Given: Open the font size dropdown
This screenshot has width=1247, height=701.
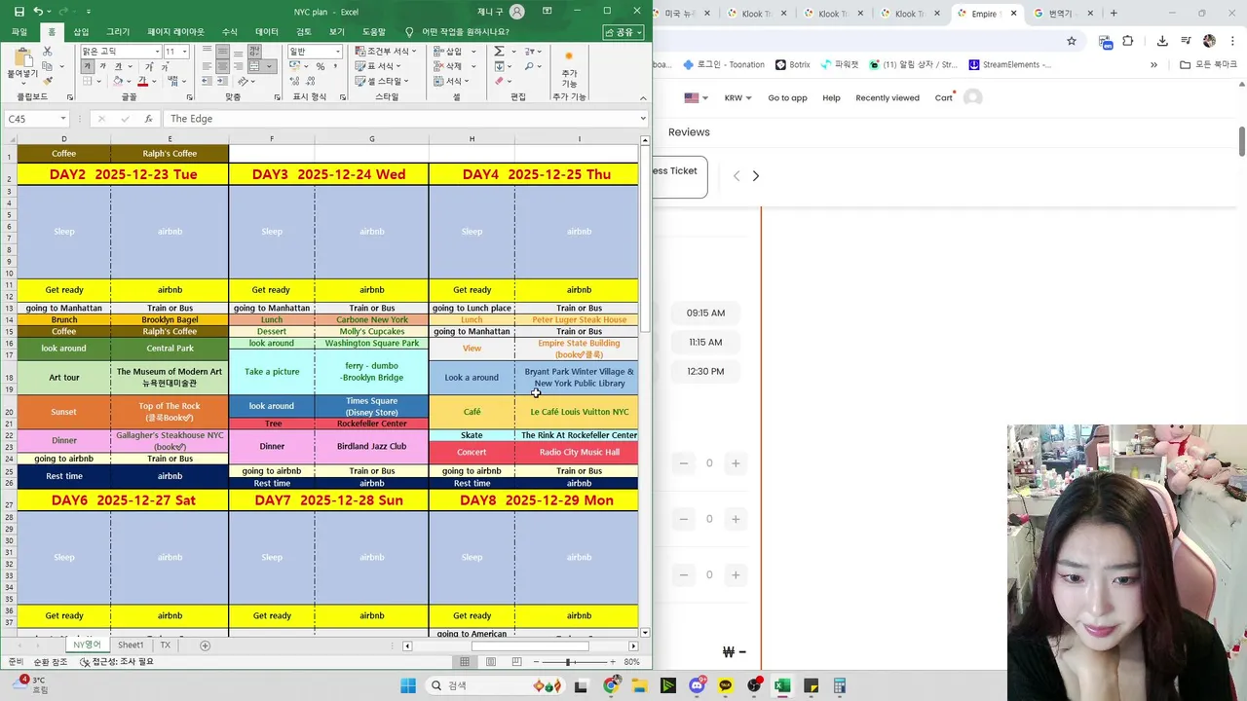Looking at the screenshot, I should pyautogui.click(x=175, y=52).
